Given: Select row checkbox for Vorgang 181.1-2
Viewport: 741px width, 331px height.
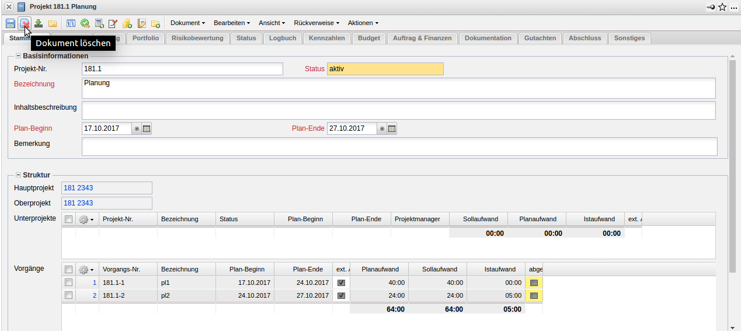Looking at the screenshot, I should coord(69,295).
